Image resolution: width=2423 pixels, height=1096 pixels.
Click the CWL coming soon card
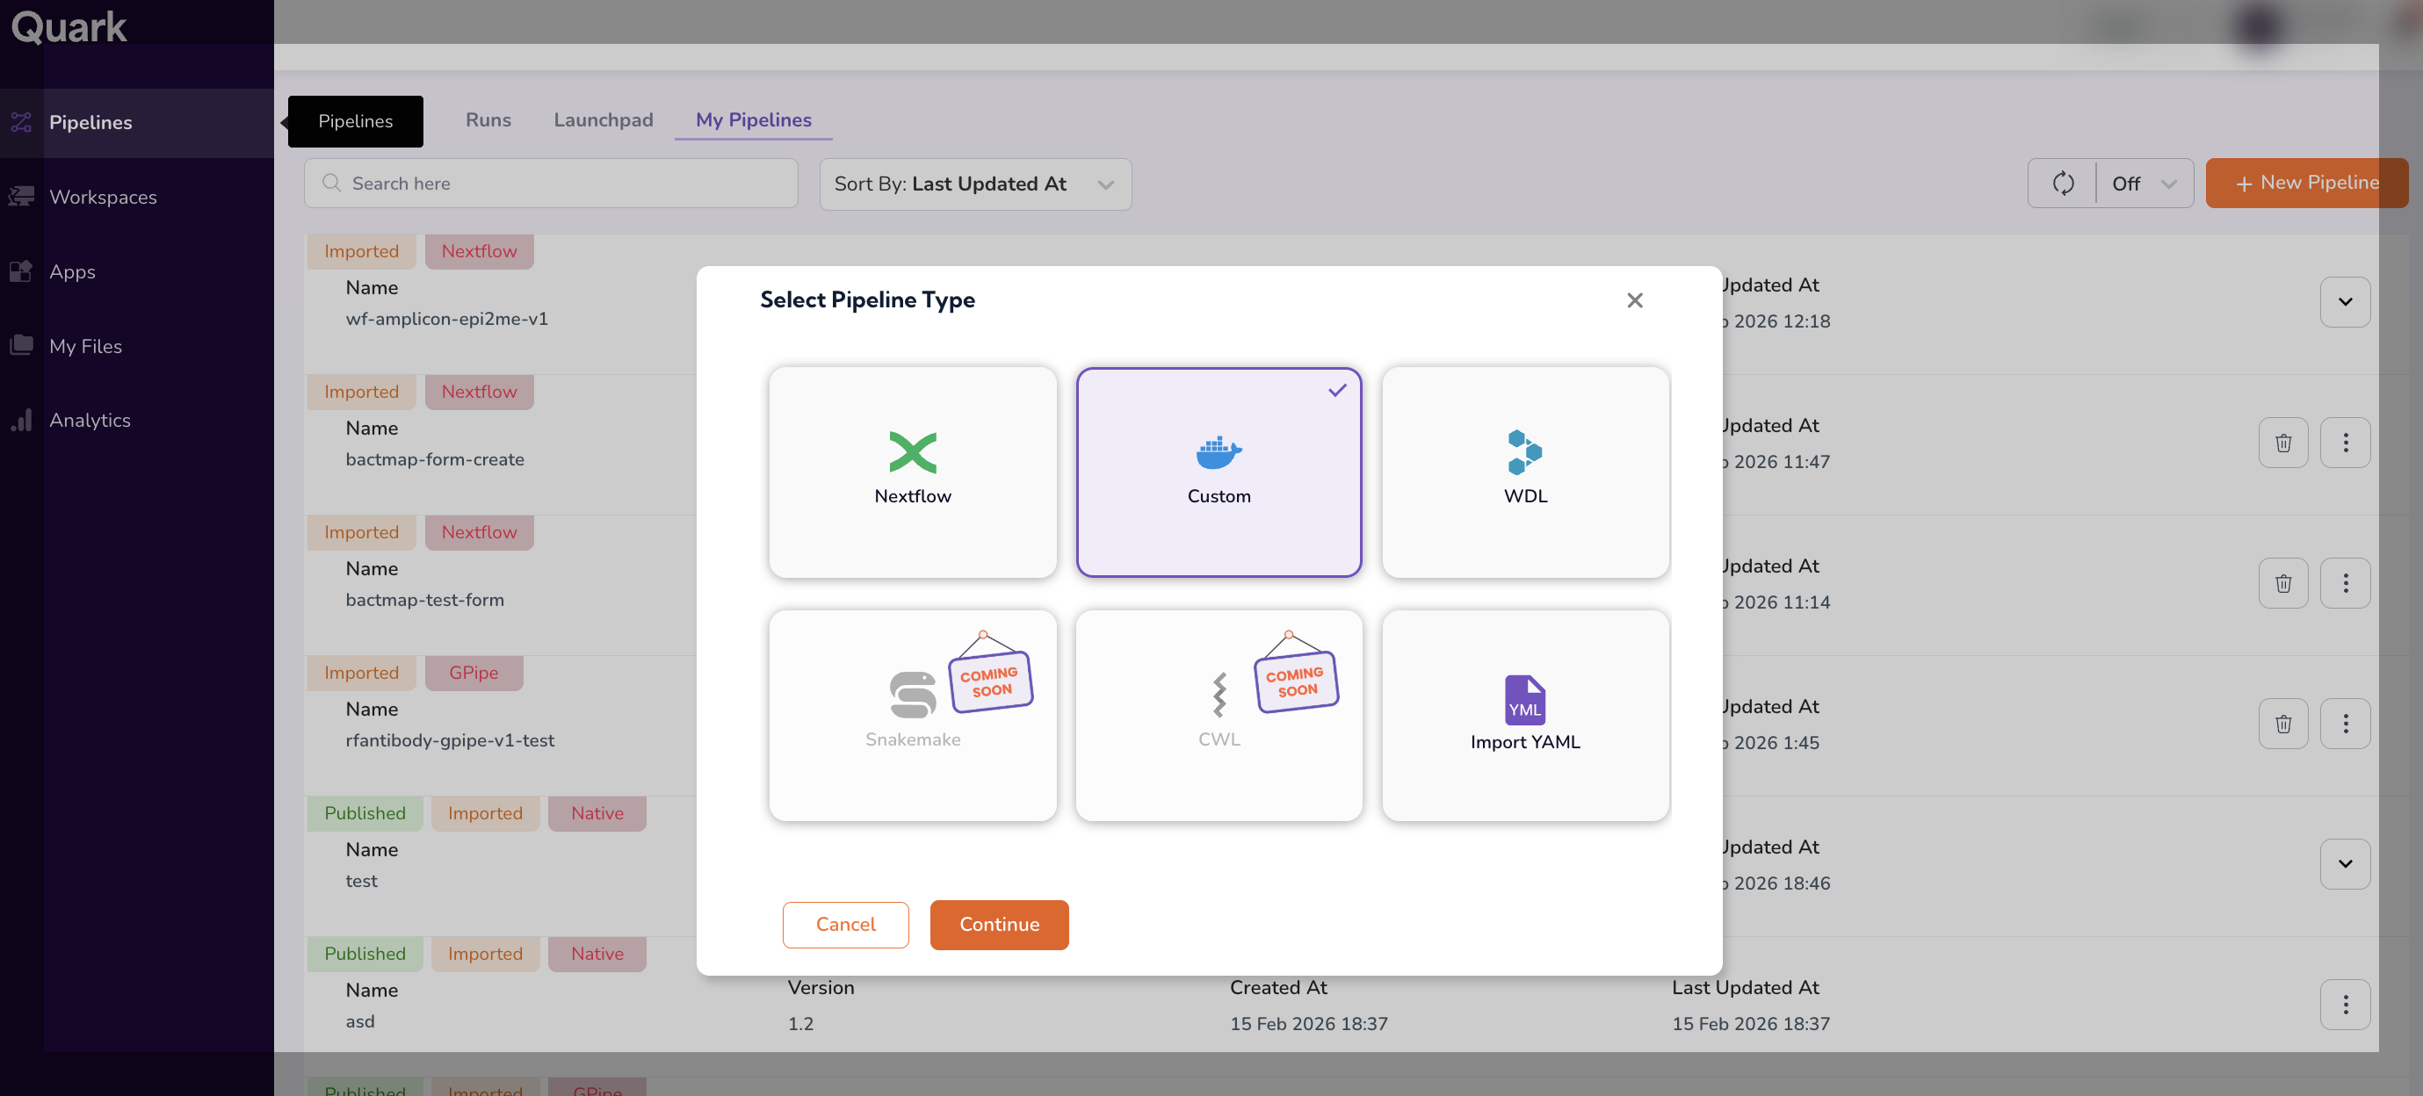coord(1218,716)
